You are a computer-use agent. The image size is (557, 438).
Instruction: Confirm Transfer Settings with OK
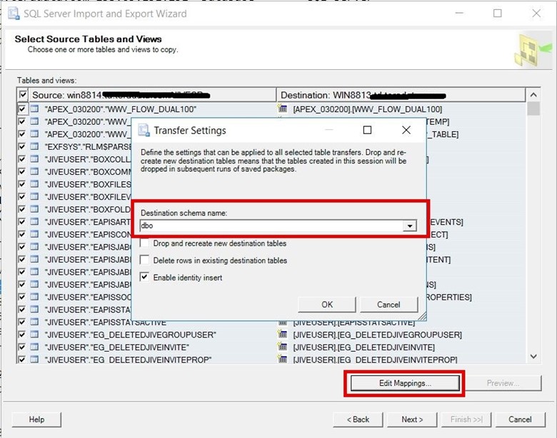327,305
